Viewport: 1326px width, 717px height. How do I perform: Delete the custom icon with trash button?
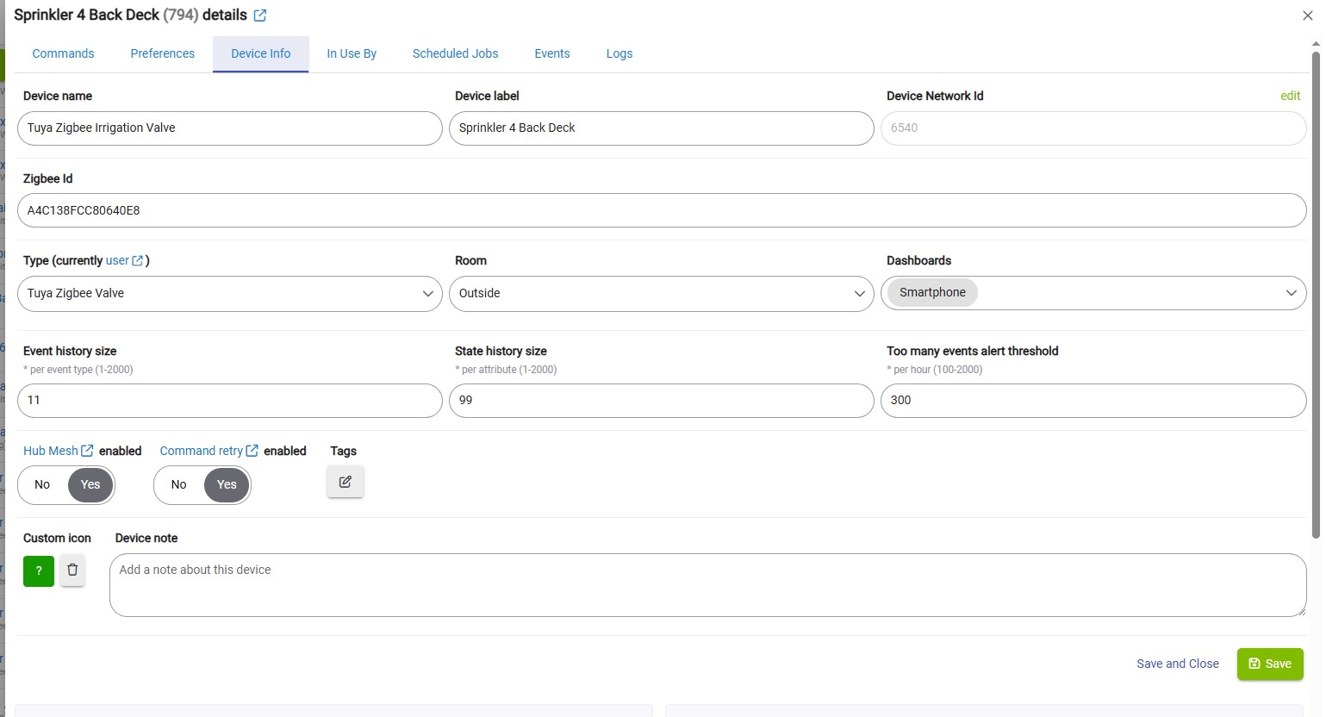tap(72, 570)
